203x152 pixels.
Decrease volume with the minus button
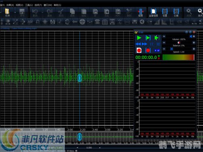click(x=164, y=36)
